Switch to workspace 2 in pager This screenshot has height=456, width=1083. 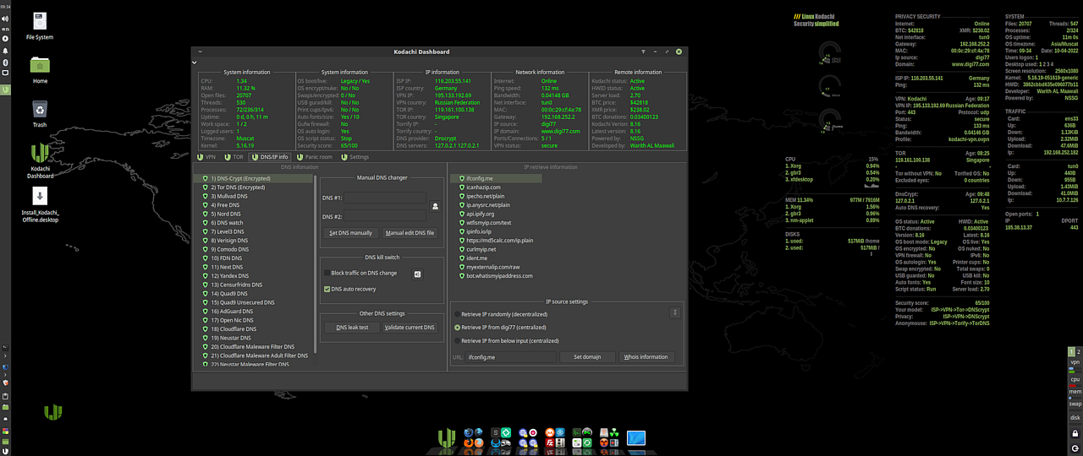(1079, 352)
